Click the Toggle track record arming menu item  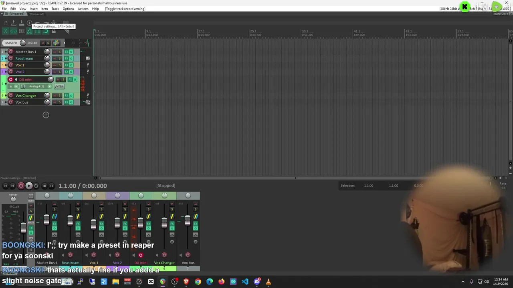(x=125, y=9)
